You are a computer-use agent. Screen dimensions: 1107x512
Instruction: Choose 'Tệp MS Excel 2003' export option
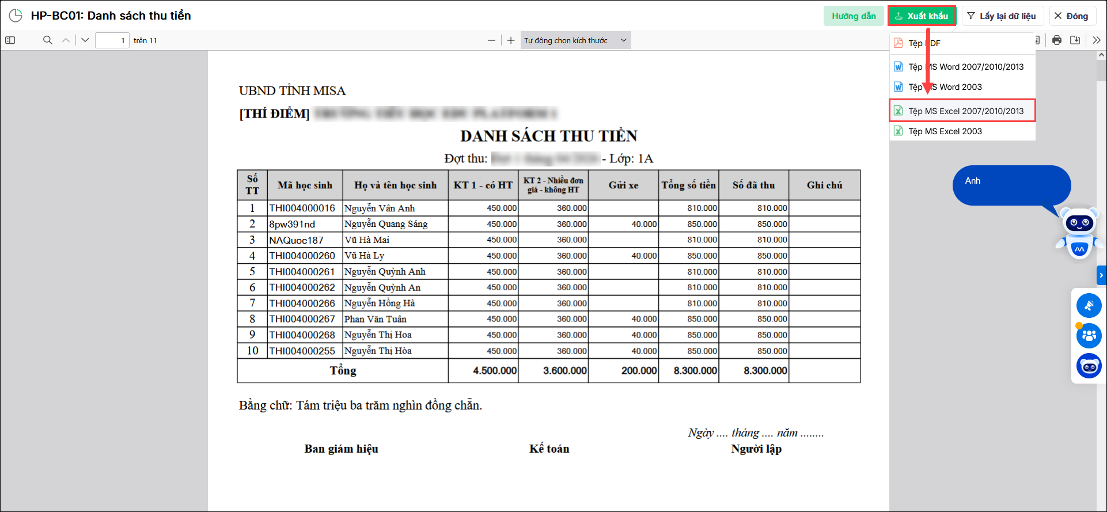[962, 131]
